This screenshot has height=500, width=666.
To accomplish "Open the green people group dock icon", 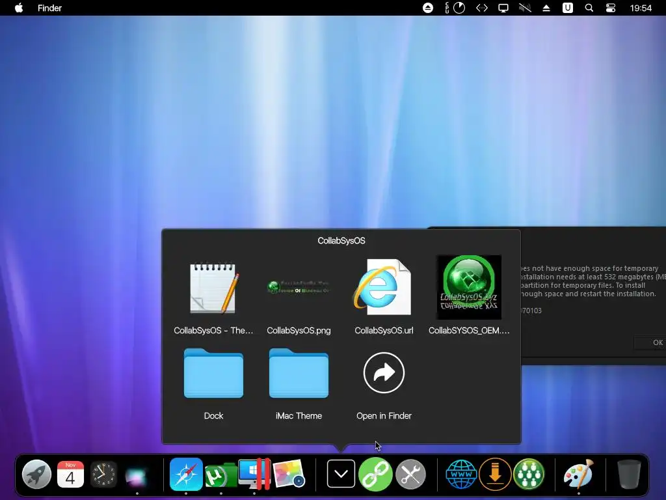I will coord(529,474).
